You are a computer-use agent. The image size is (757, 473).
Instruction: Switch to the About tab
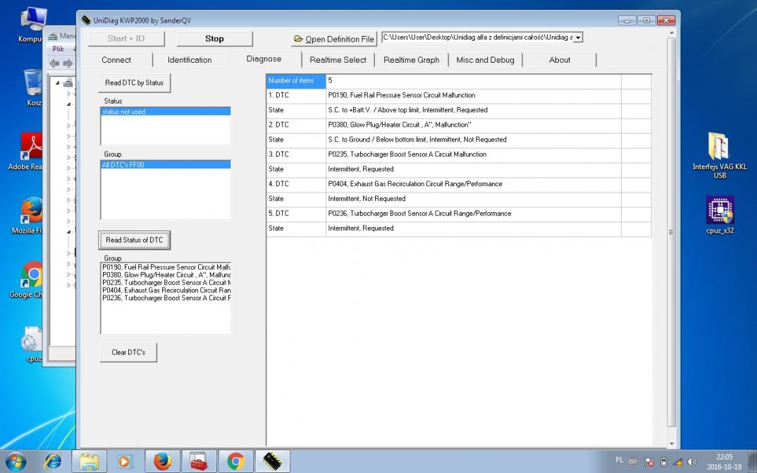tap(560, 60)
